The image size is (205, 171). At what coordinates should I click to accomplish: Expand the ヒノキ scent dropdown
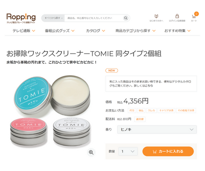click(x=157, y=129)
